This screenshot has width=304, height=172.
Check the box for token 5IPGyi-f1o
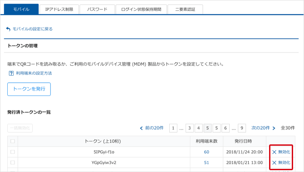(x=13, y=152)
